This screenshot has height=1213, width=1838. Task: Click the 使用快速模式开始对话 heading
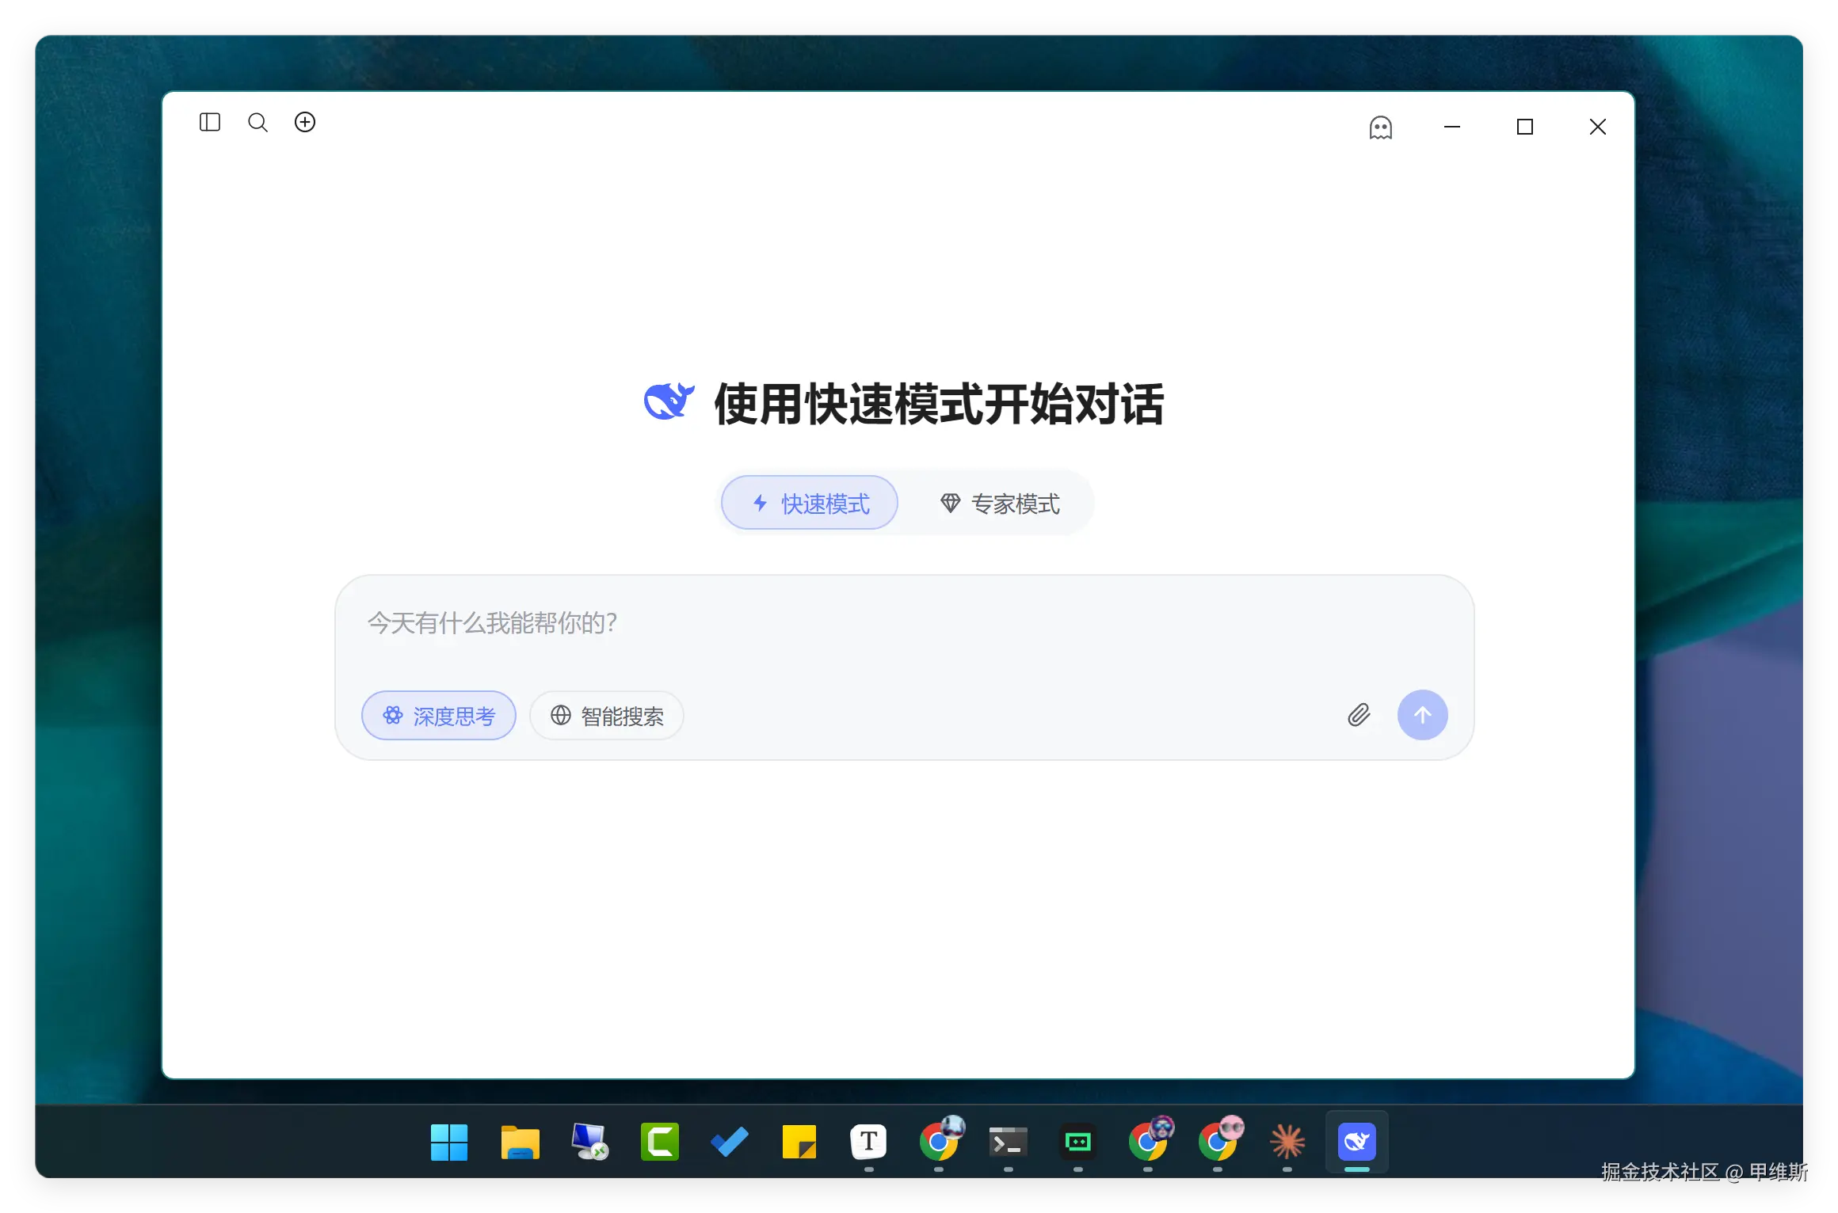tap(939, 404)
